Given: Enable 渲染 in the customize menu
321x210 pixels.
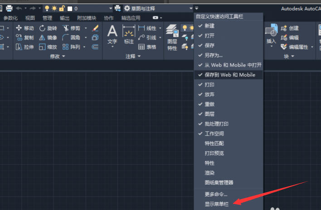Looking at the screenshot, I should pyautogui.click(x=228, y=173).
